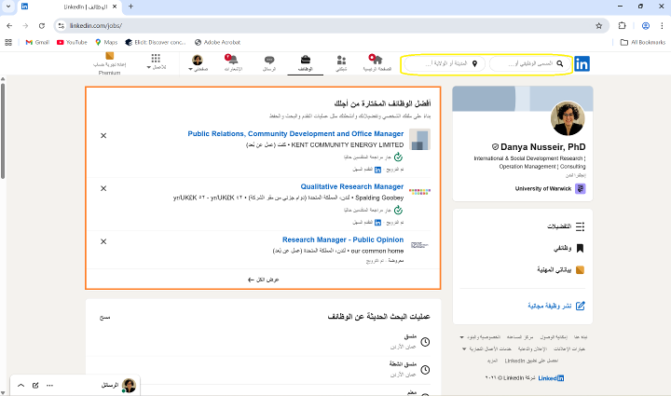Open the My Network people icon
The image size is (671, 396).
[341, 62]
